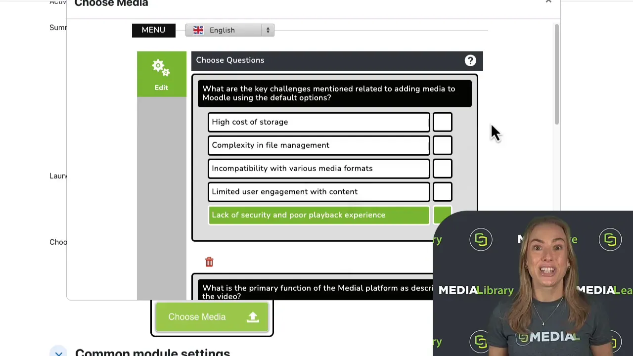Select answer 'Incompatibility with various media formats'
This screenshot has width=633, height=356.
point(319,169)
